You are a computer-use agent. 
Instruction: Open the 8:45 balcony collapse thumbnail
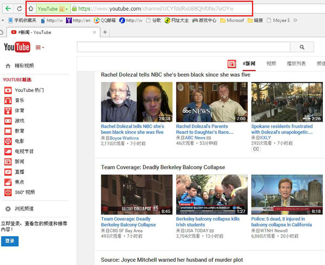tap(136, 195)
